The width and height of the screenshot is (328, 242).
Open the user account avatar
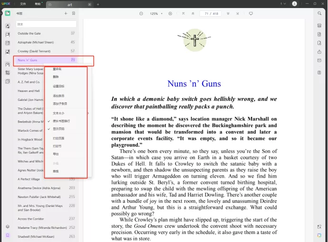pyautogui.click(x=294, y=4)
